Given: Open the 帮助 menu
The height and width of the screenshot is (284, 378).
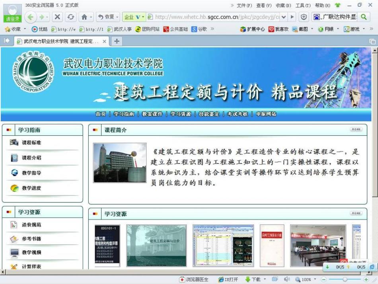Looking at the screenshot, I should coord(323,5).
